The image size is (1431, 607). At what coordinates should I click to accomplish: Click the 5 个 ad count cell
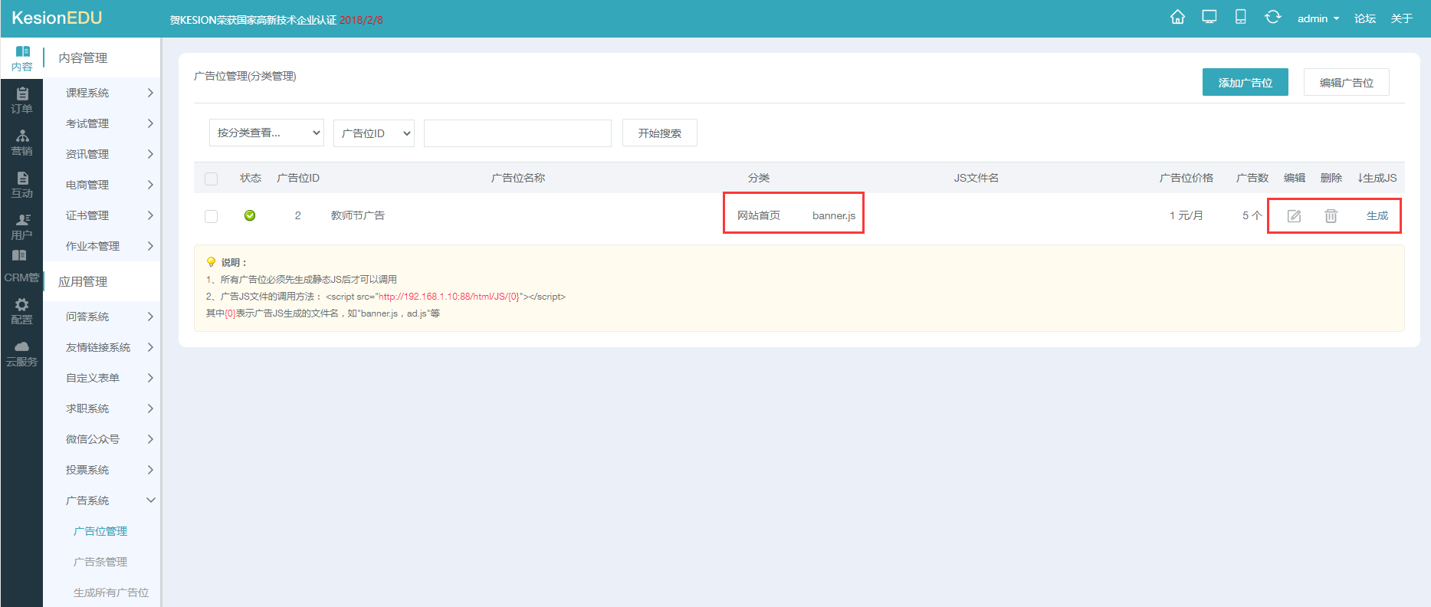pos(1252,216)
